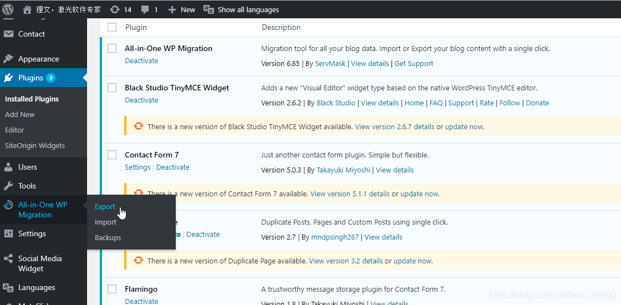
Task: Click the Tools wrench icon
Action: [8, 186]
